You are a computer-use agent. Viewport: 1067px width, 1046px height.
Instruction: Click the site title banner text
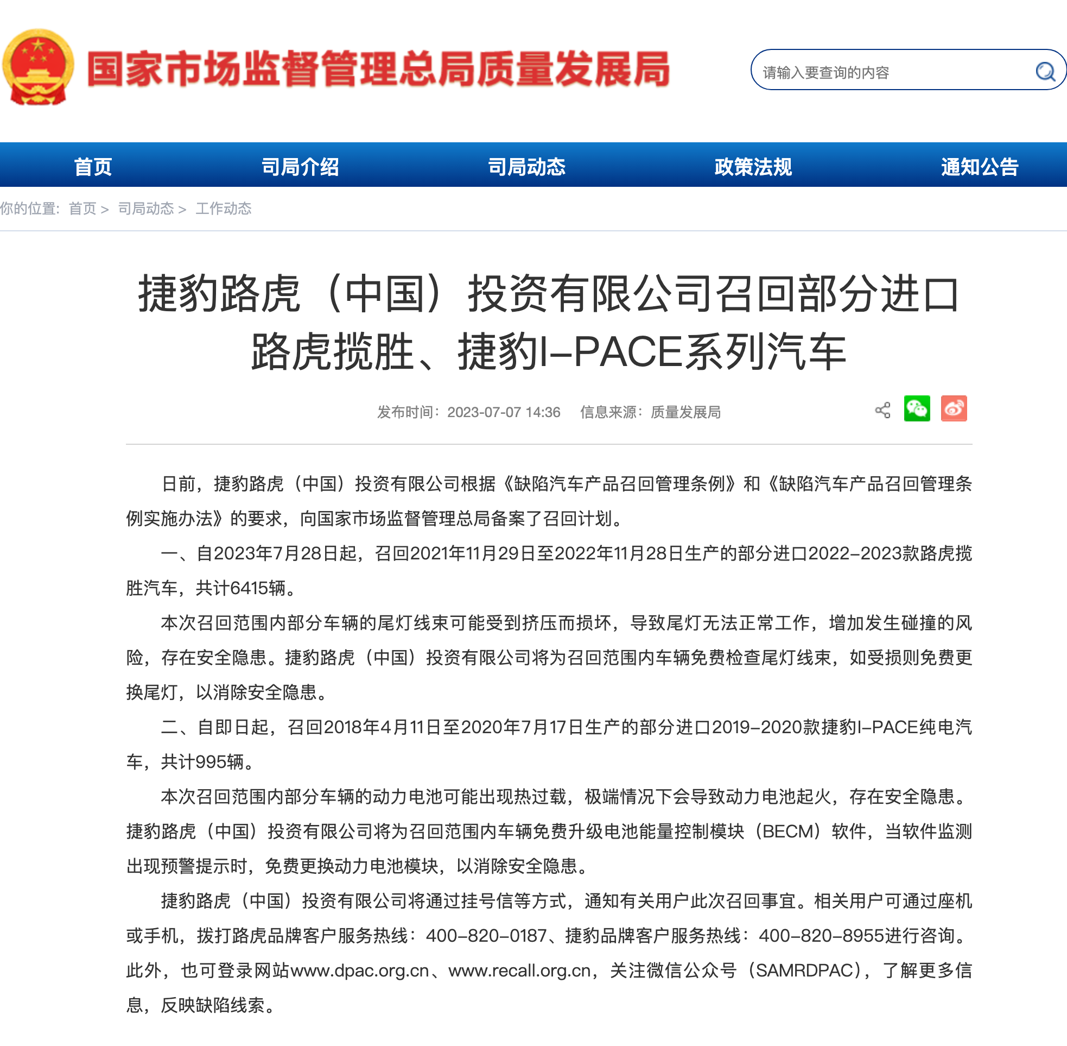[379, 69]
